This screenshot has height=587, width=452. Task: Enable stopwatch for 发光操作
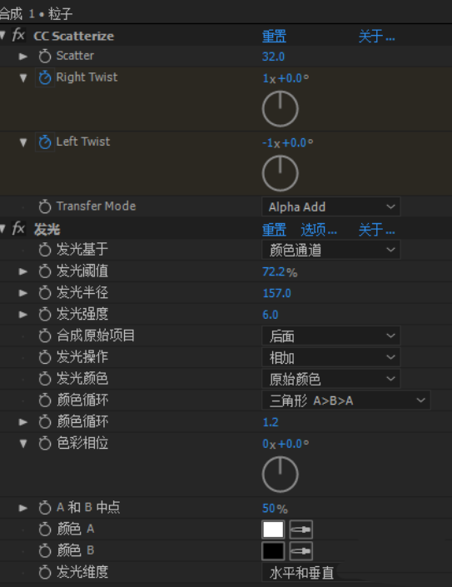point(45,357)
